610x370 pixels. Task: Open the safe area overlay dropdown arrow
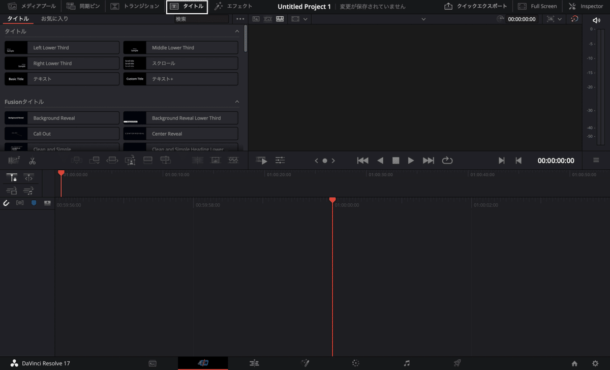coord(560,19)
